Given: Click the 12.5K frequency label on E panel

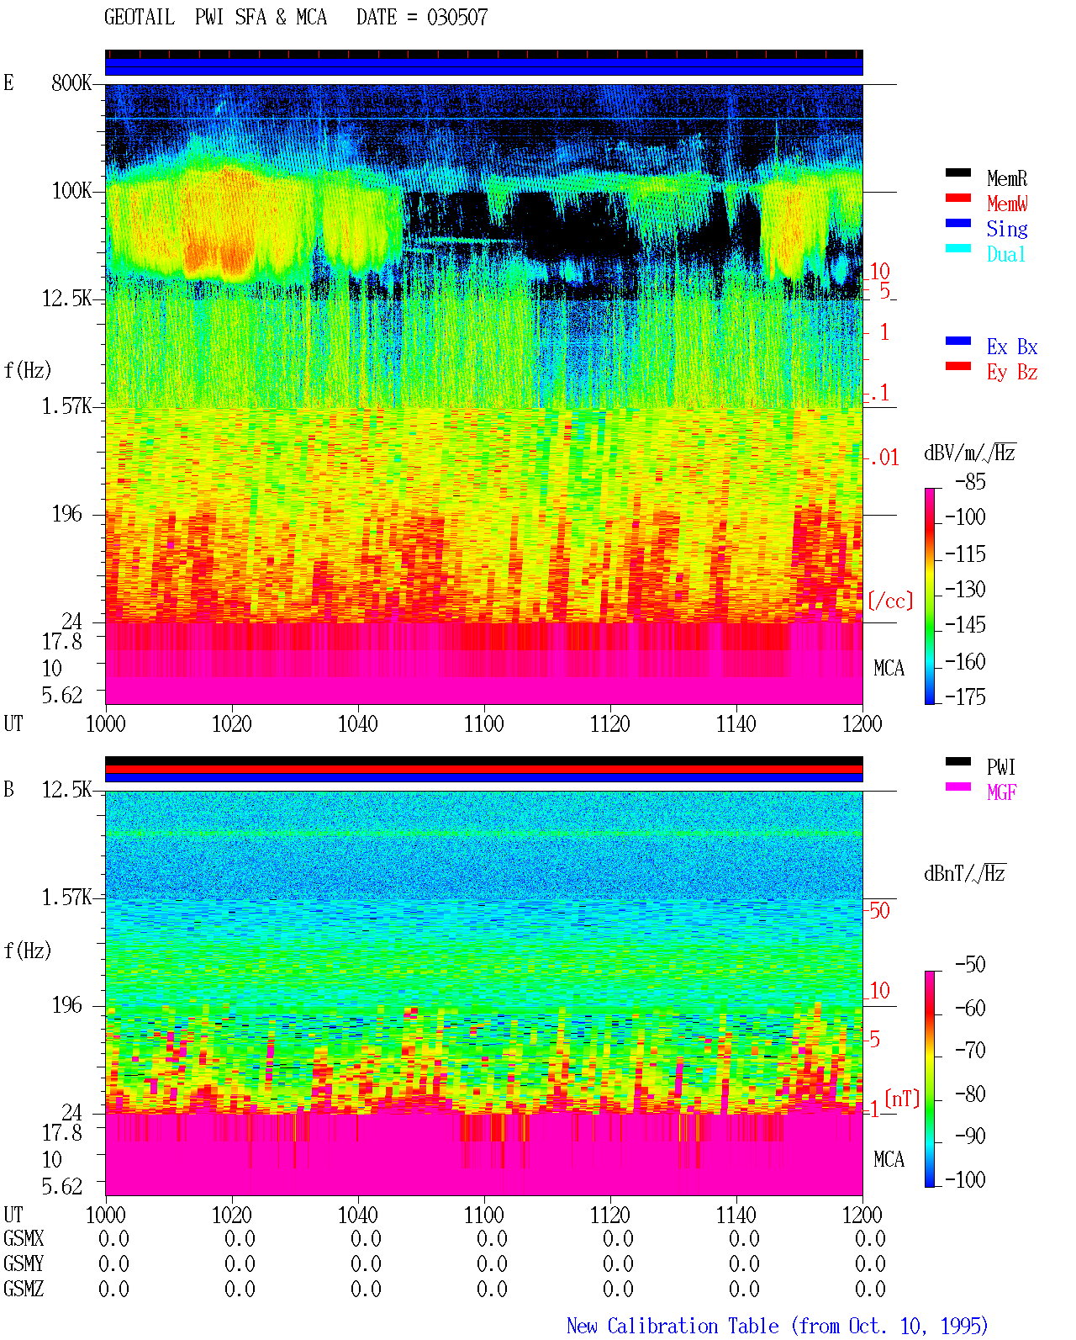Looking at the screenshot, I should 66,298.
